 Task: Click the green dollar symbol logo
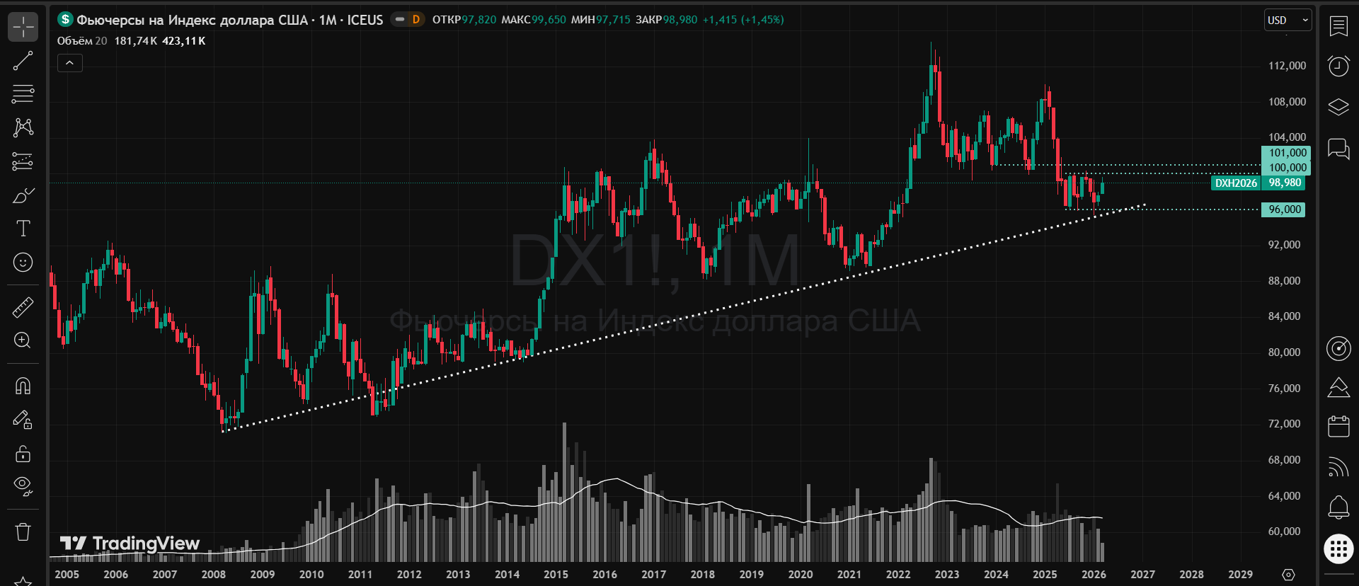pyautogui.click(x=65, y=19)
